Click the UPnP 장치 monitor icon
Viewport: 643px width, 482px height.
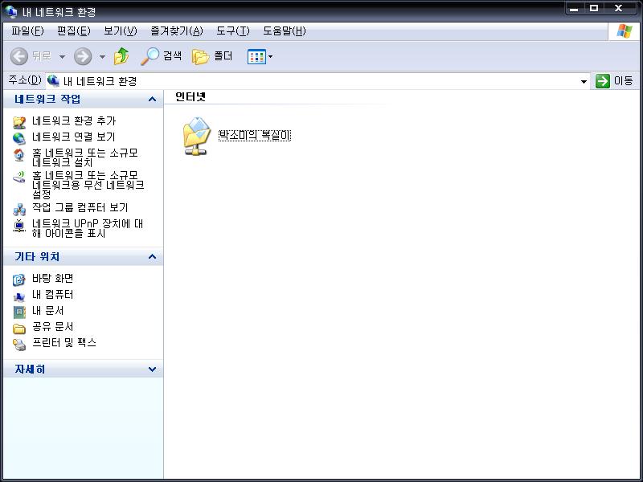pyautogui.click(x=19, y=226)
